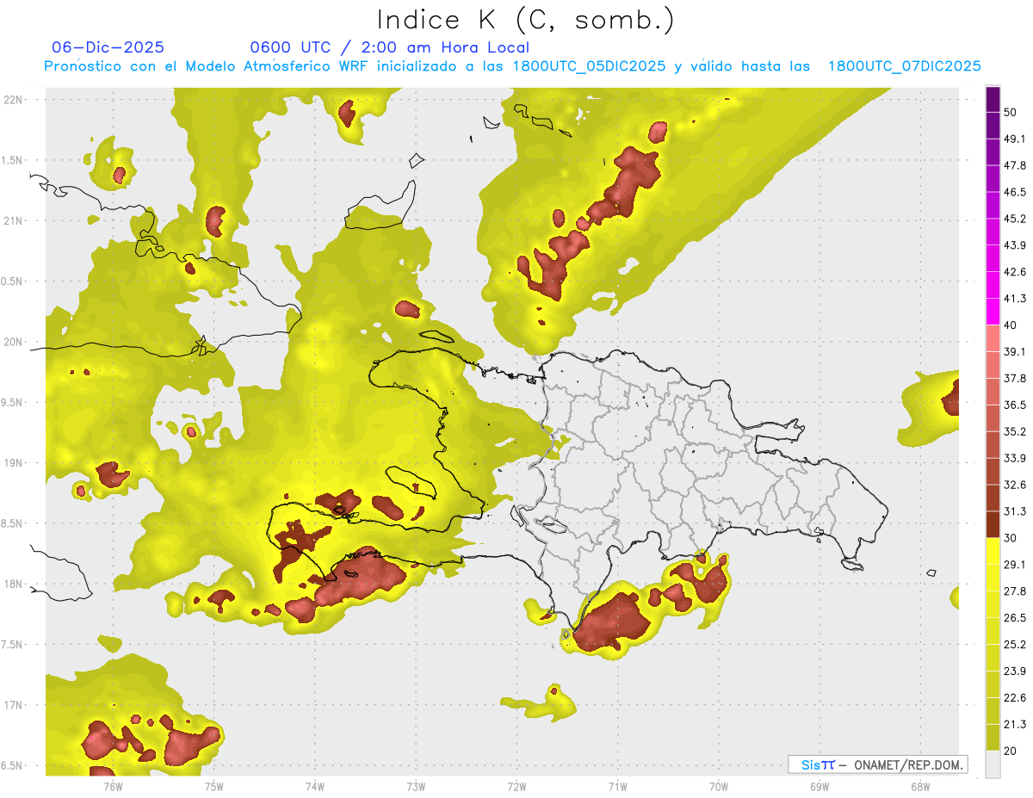Click the colorbar value "23.9"
The width and height of the screenshot is (1033, 798).
click(x=1014, y=671)
